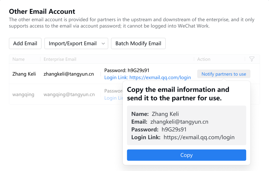The height and width of the screenshot is (171, 269).
Task: Expand the Import/Export Email dropdown chevron
Action: click(103, 44)
